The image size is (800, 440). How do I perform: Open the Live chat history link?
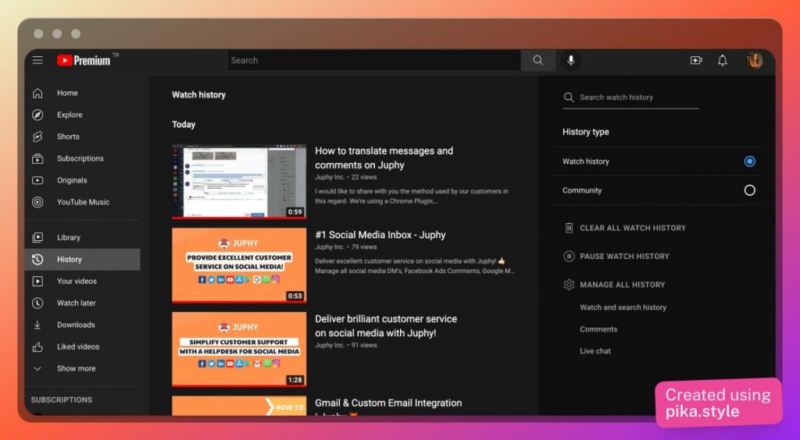[595, 351]
